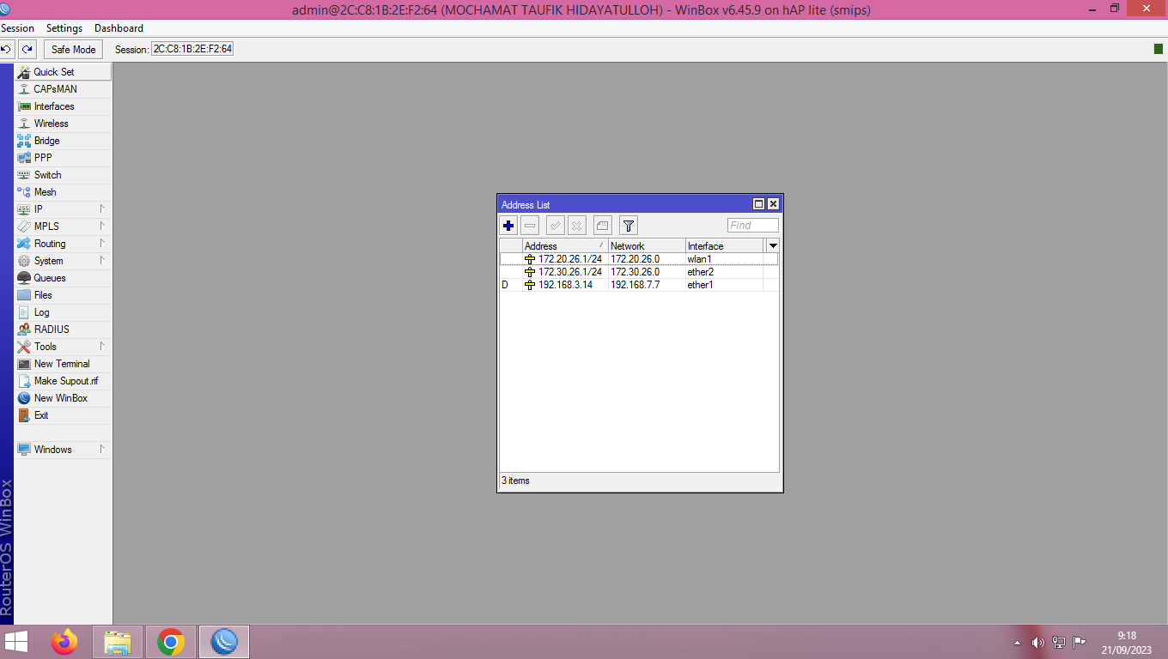Open the Mesh menu

click(x=63, y=192)
